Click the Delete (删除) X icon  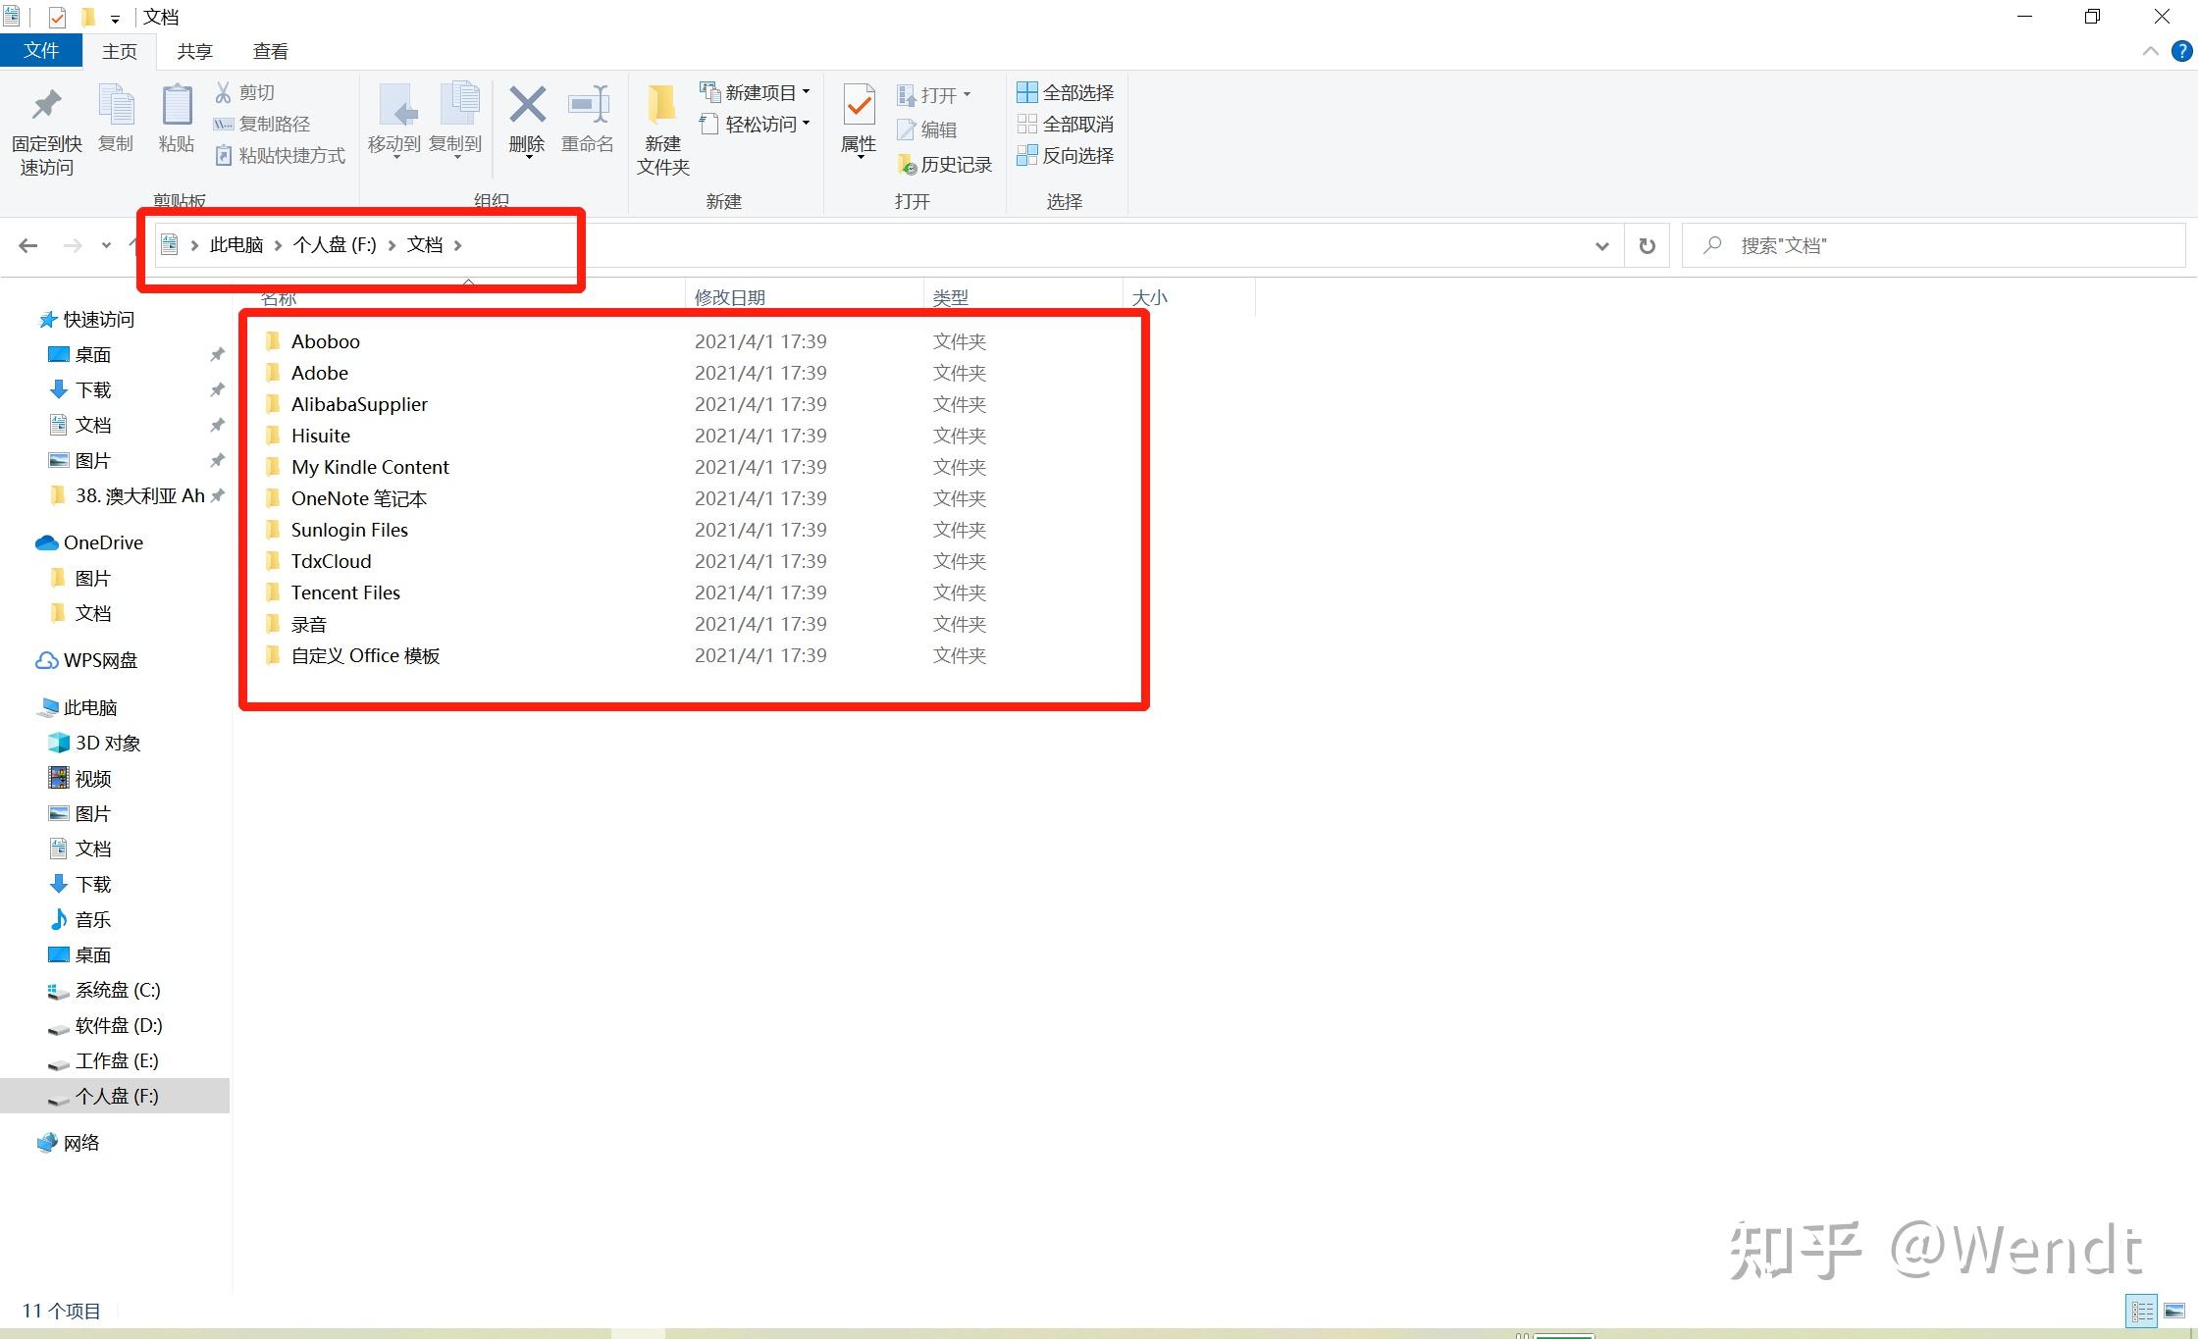(527, 105)
